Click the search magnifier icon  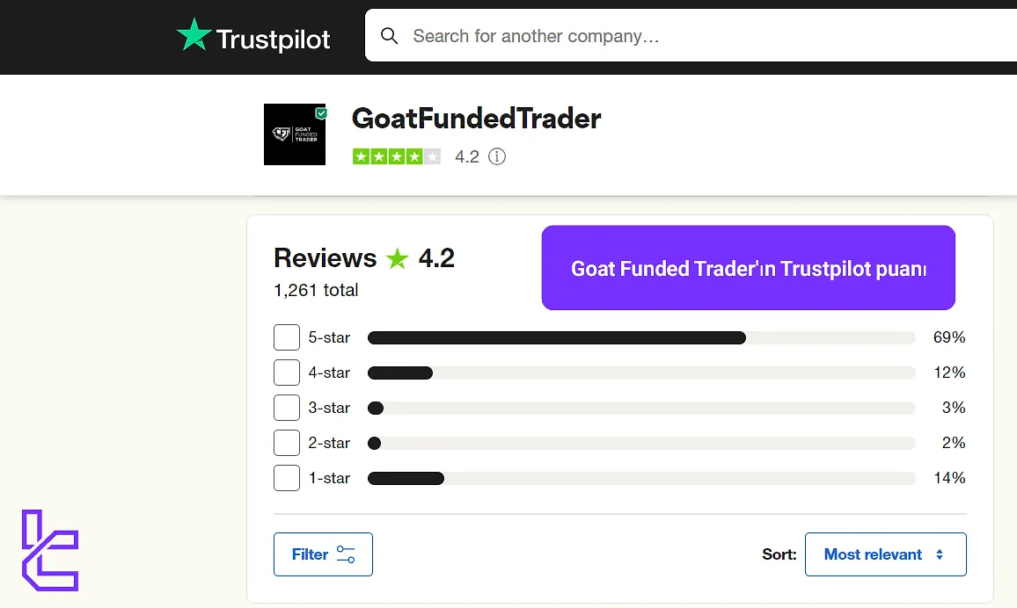(390, 36)
